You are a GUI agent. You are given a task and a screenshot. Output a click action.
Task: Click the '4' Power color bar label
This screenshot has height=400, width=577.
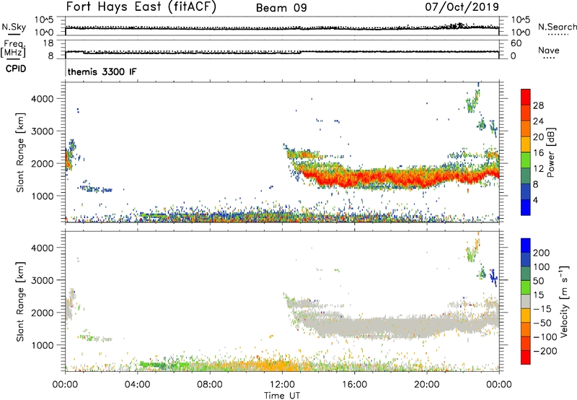pos(536,200)
